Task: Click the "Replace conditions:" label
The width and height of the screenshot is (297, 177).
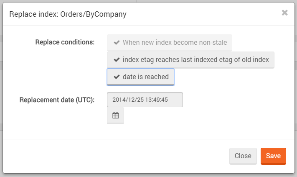Action: point(65,42)
